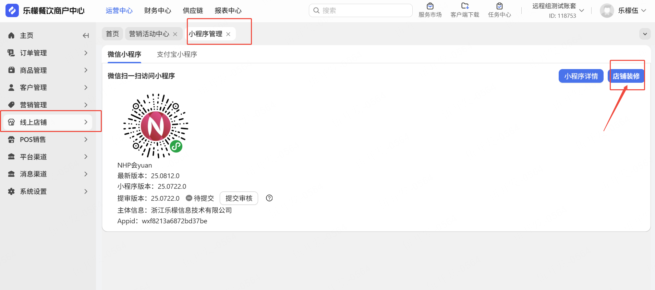The image size is (655, 290).
Task: Open the 服务市场 service market icon
Action: pos(430,6)
